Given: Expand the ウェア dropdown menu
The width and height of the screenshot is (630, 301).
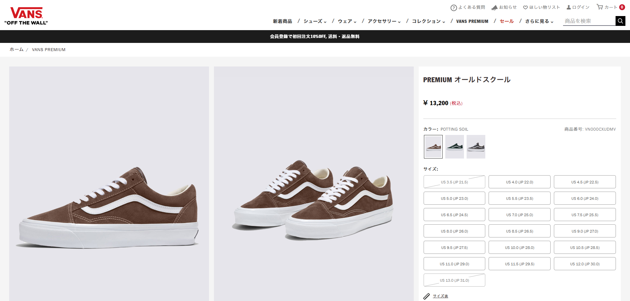Looking at the screenshot, I should (x=347, y=21).
